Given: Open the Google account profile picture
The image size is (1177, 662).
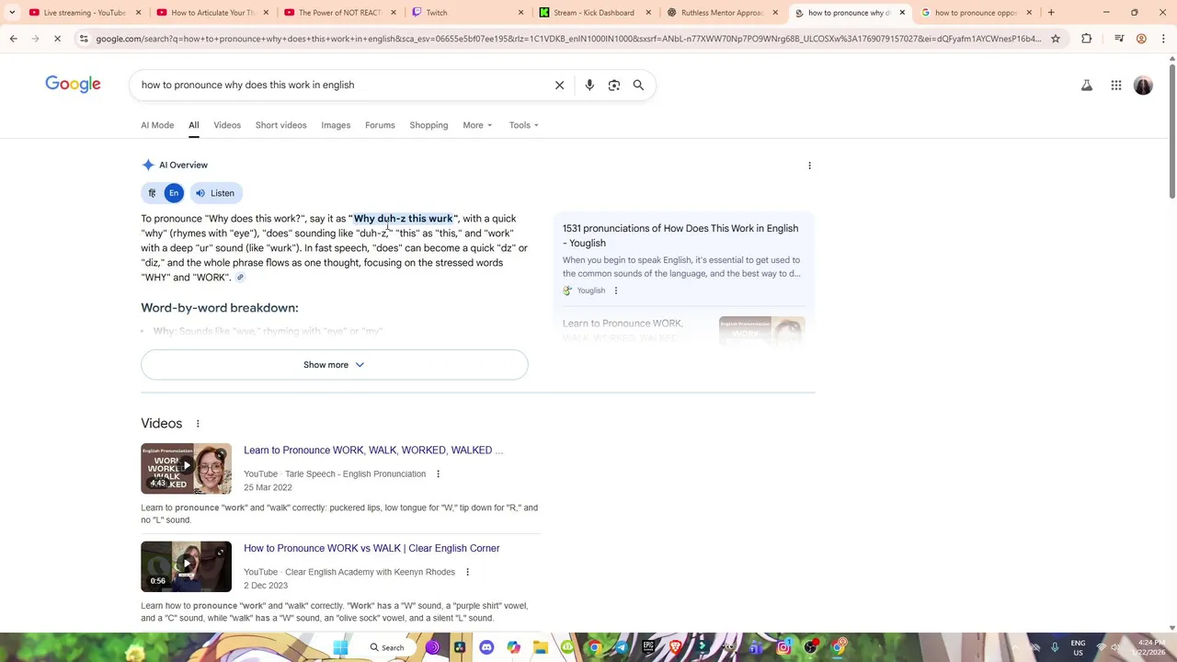Looking at the screenshot, I should tap(1143, 86).
